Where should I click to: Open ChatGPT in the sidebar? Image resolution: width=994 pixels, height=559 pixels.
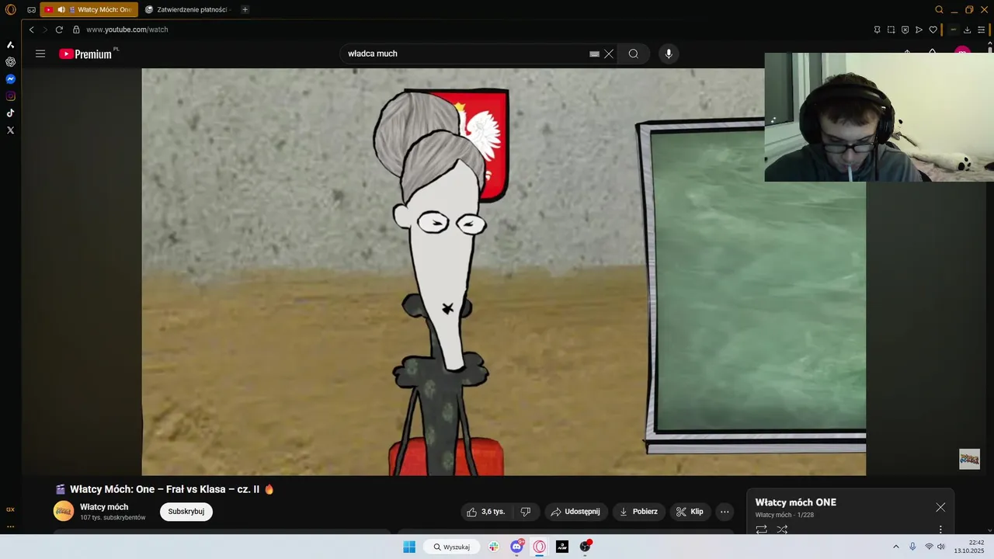tap(11, 62)
